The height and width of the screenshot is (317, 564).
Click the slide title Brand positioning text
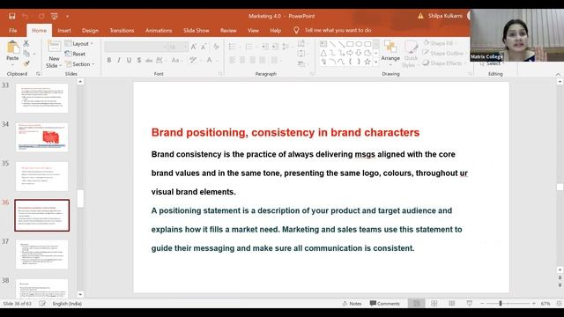pos(286,132)
